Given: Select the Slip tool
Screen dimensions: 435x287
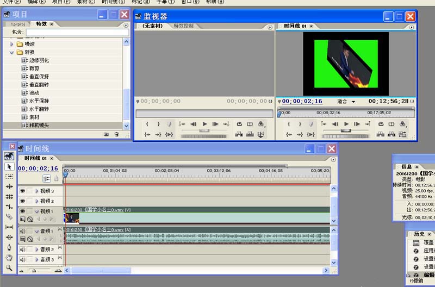Looking at the screenshot, I should point(9,227).
